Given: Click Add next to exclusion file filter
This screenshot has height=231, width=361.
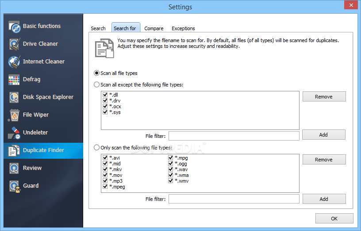Looking at the screenshot, I should tap(324, 134).
